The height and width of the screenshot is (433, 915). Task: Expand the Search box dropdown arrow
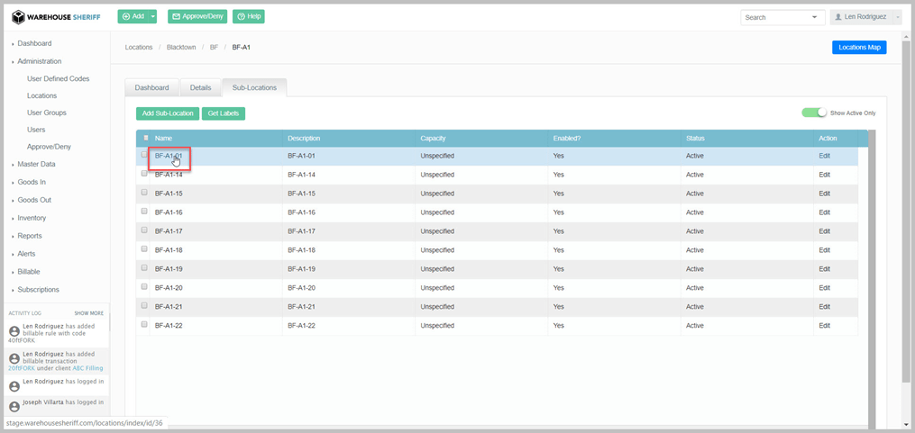[815, 17]
